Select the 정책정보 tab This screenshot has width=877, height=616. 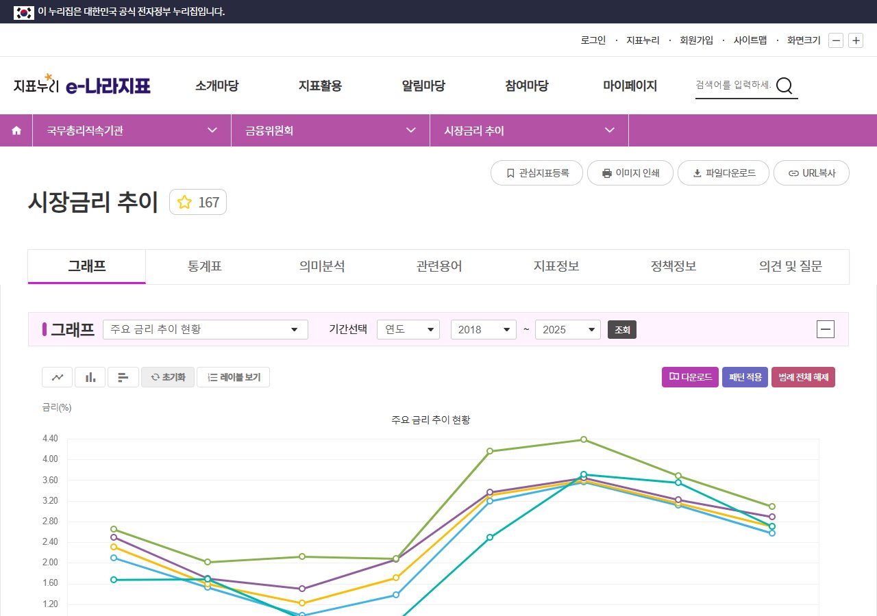674,266
